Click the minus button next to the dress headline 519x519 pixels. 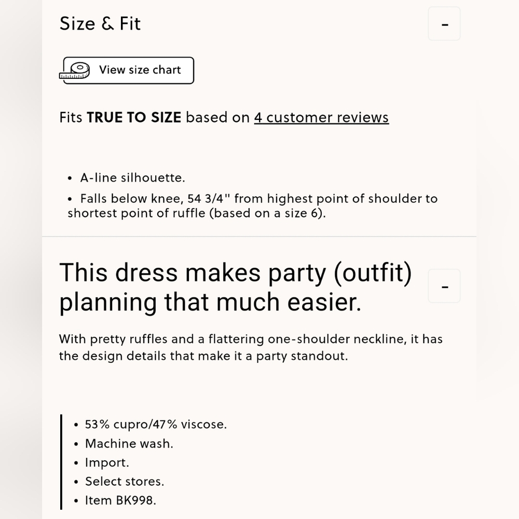[x=444, y=286]
